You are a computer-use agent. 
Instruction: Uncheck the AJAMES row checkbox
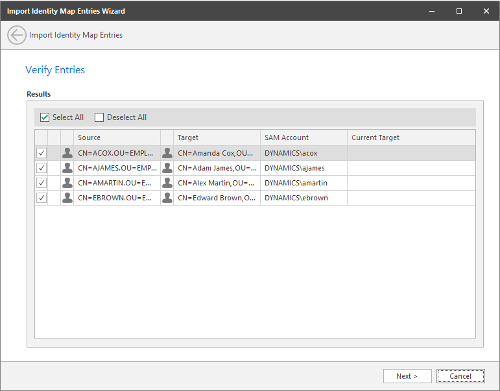(42, 168)
